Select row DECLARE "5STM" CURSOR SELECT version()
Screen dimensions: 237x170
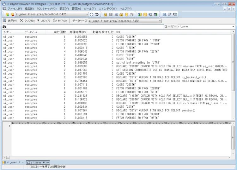click(x=116, y=110)
